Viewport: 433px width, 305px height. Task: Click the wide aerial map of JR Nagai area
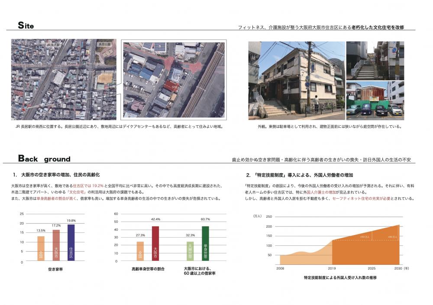pos(64,80)
